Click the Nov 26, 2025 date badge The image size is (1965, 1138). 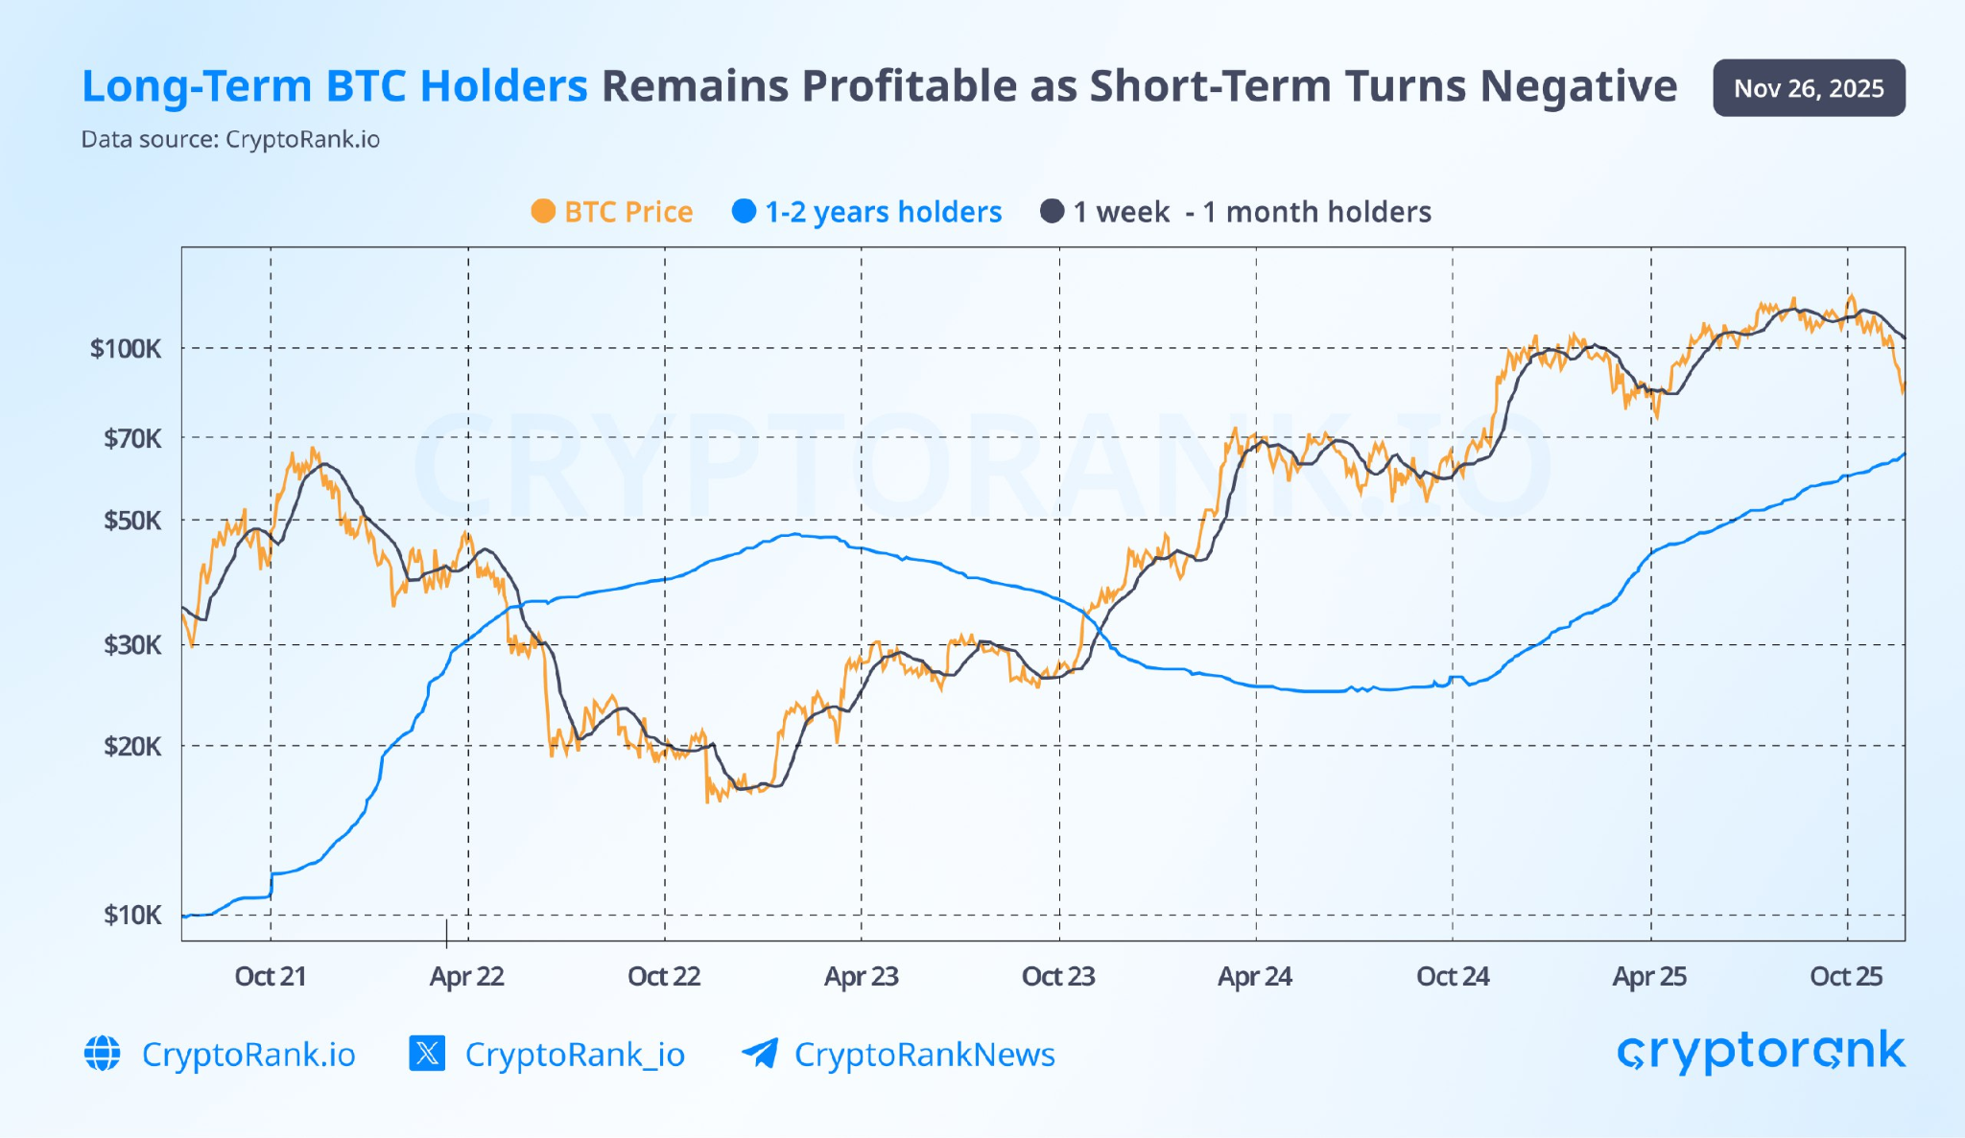[1809, 88]
